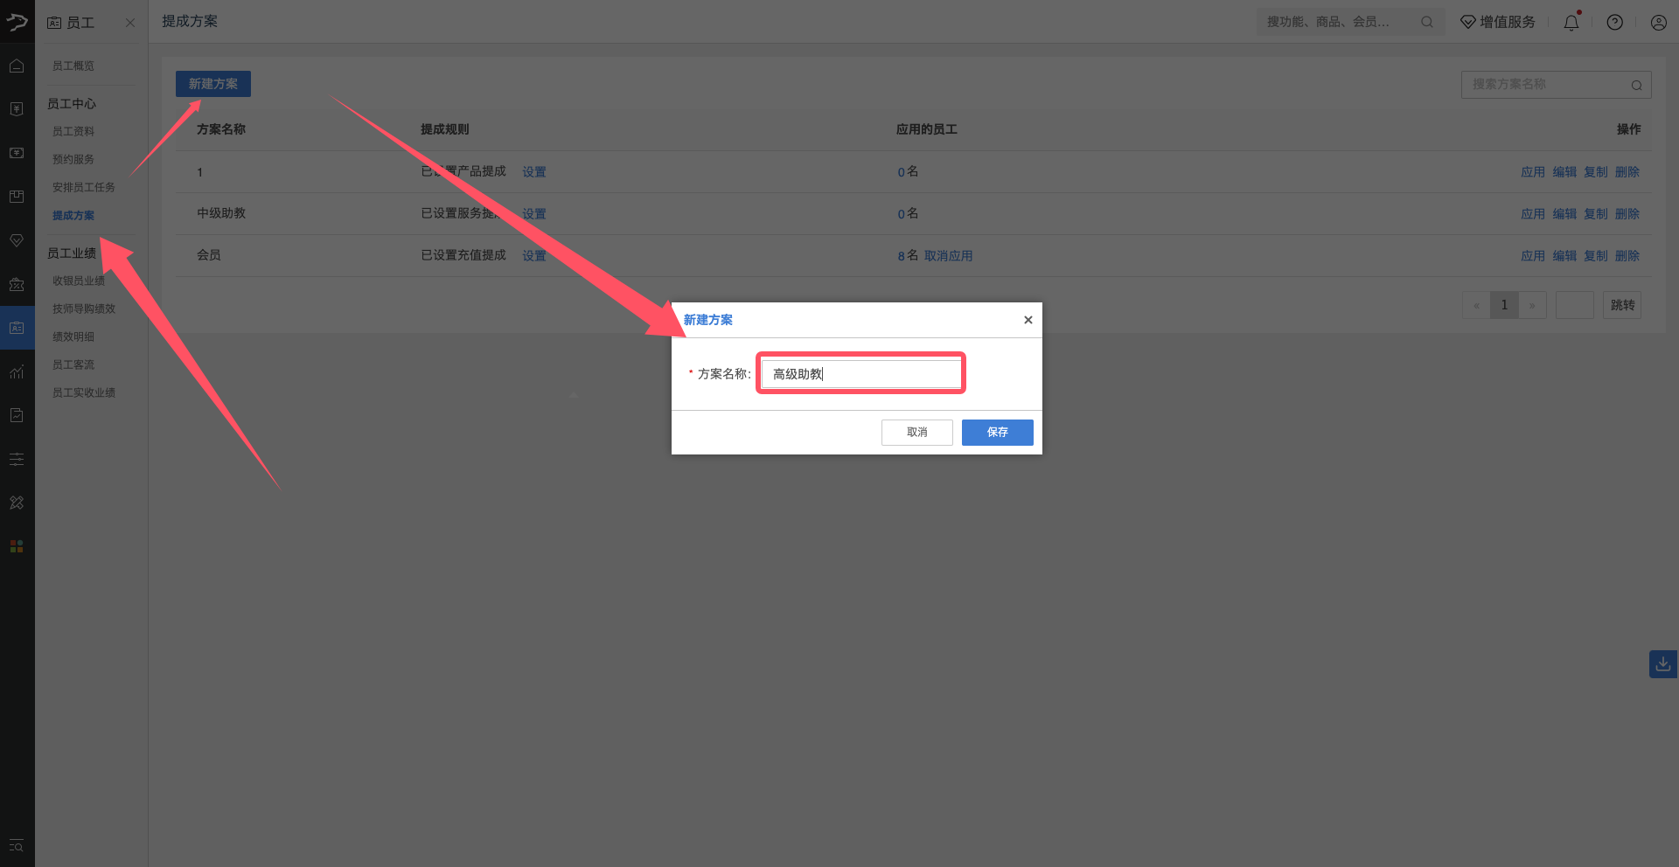Click 删除 in 会员 row
Screen dimensions: 1679x867
(x=1627, y=256)
